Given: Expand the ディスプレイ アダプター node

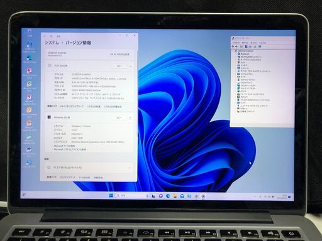Looking at the screenshot, I should tap(236, 85).
